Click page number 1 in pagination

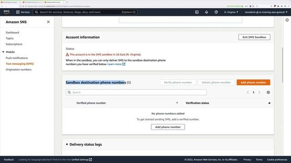click(x=254, y=92)
